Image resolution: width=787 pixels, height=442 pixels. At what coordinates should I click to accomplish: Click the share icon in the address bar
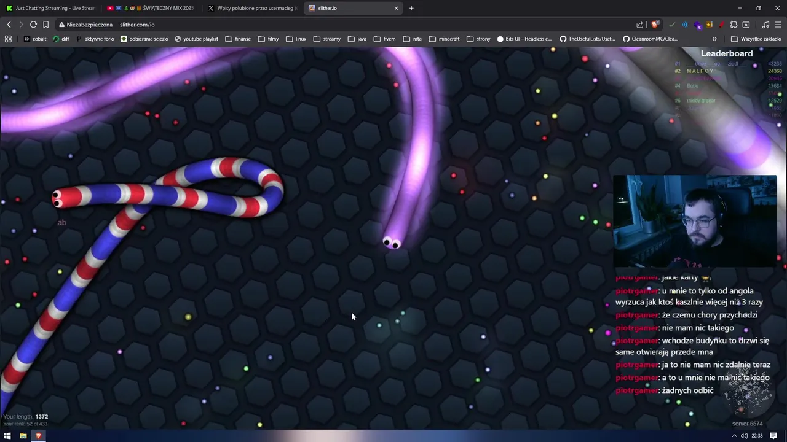click(639, 25)
